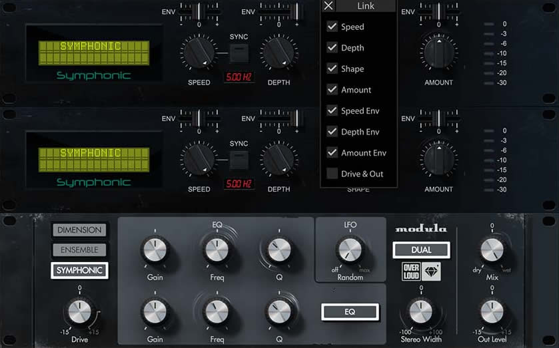This screenshot has width=559, height=348.
Task: Uncheck the Speed Env link checkbox
Action: pyautogui.click(x=332, y=110)
